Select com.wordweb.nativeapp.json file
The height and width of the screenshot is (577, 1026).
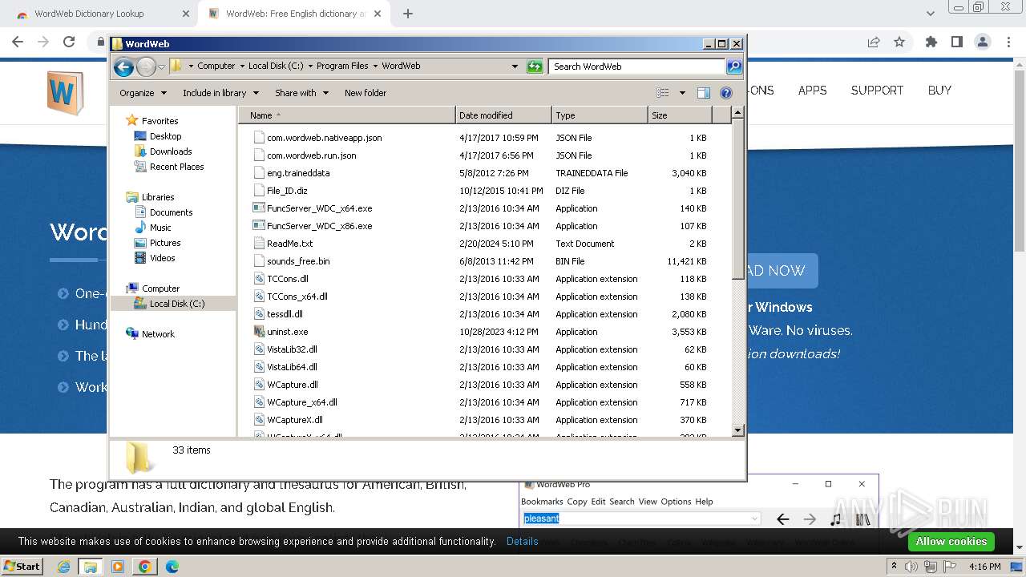point(324,138)
